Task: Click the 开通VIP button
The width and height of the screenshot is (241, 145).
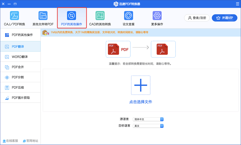Action: 225,18
